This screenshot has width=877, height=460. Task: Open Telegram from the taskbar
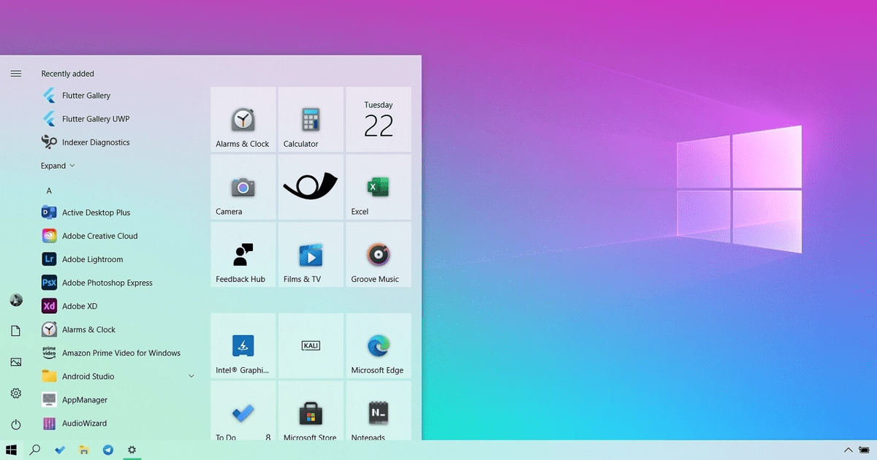[108, 450]
